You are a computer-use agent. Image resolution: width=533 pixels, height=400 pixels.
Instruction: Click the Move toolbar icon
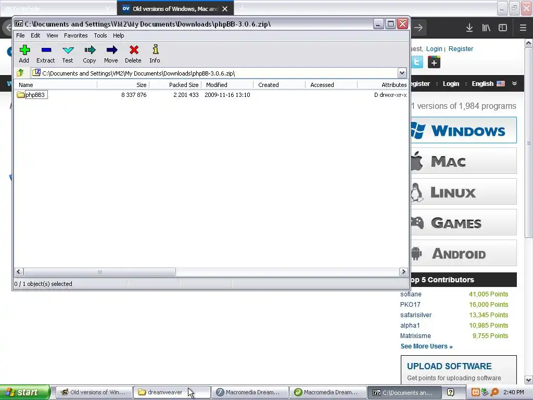[x=111, y=54]
